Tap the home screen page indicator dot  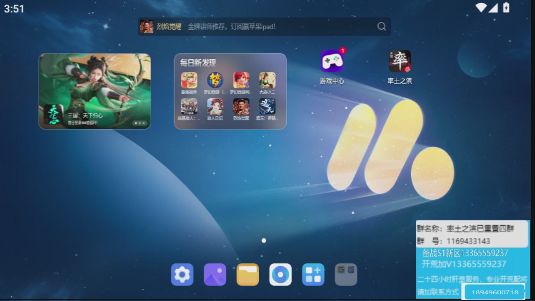(264, 240)
